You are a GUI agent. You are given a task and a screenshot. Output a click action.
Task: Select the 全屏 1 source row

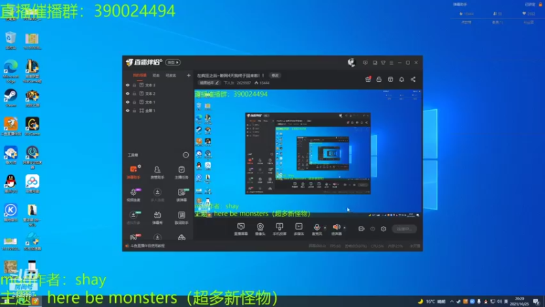click(159, 111)
